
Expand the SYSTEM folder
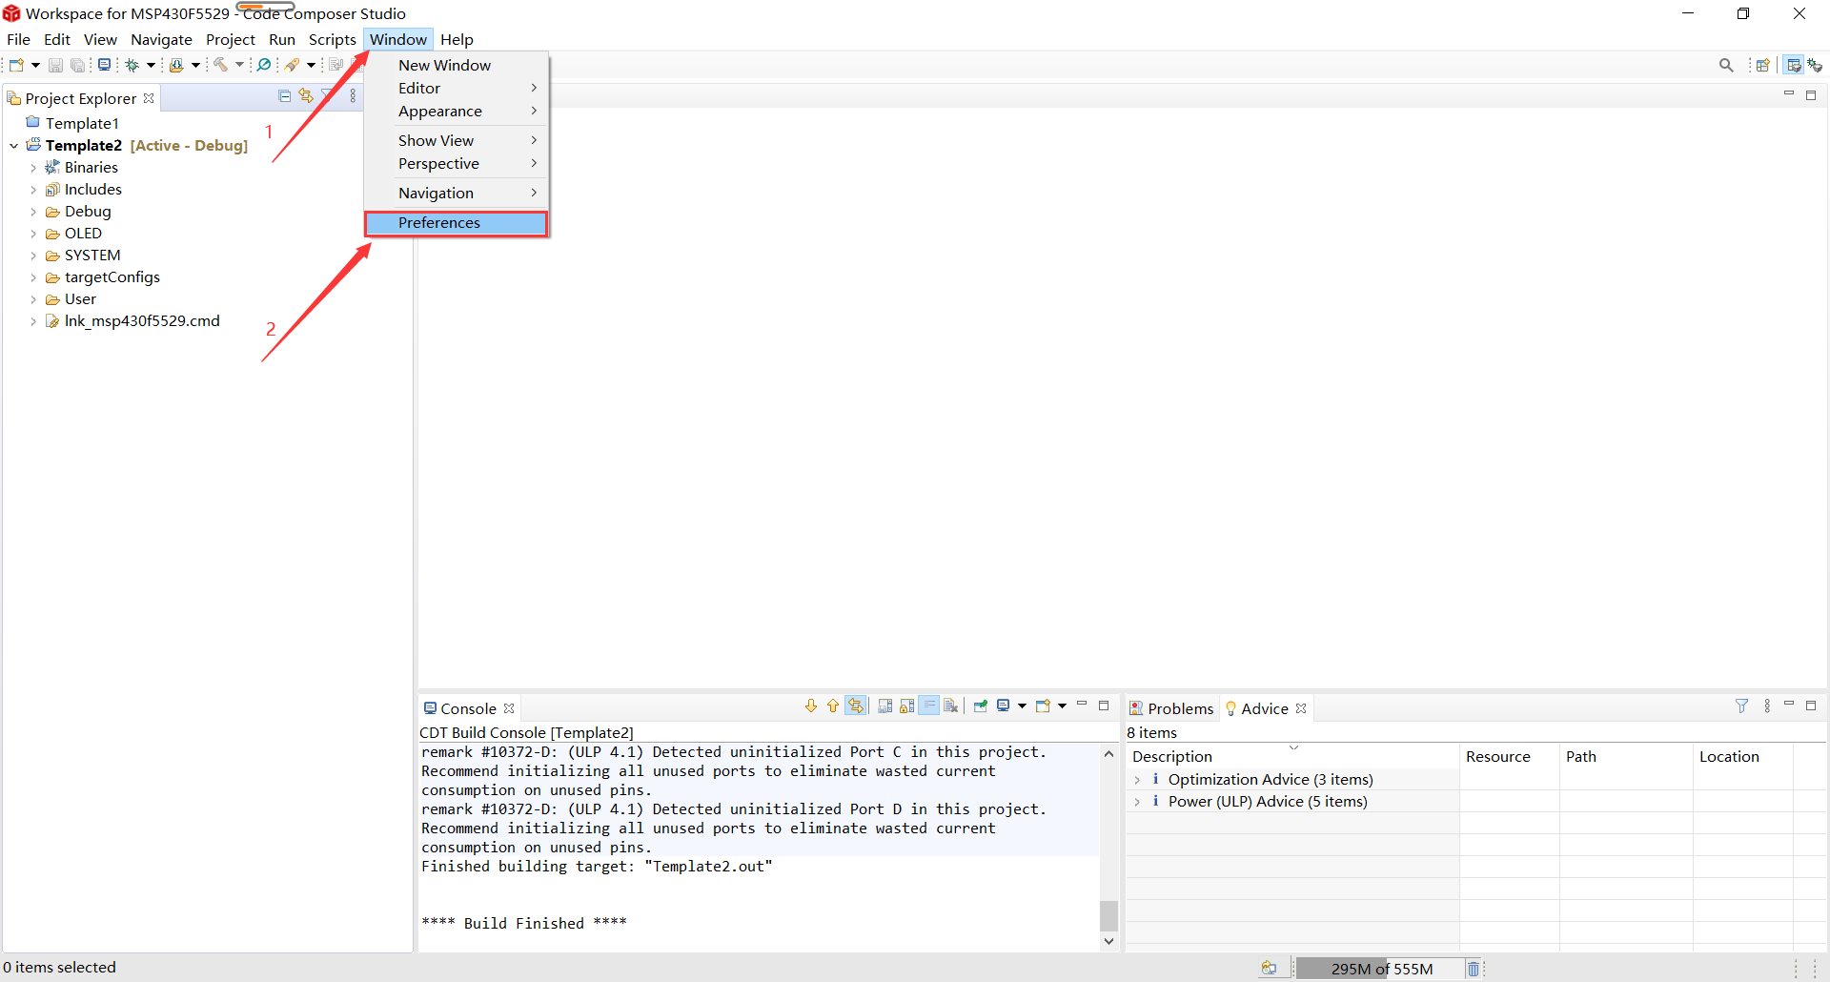pos(33,256)
